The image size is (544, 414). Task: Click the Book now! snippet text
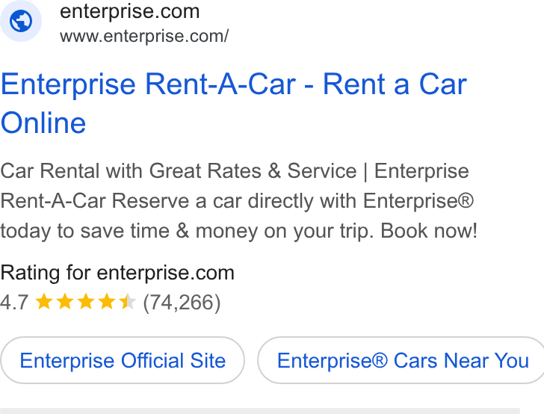pyautogui.click(x=429, y=231)
